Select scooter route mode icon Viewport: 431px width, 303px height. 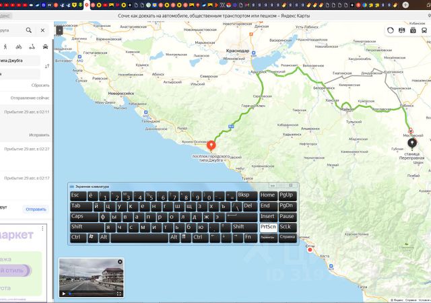point(32,46)
